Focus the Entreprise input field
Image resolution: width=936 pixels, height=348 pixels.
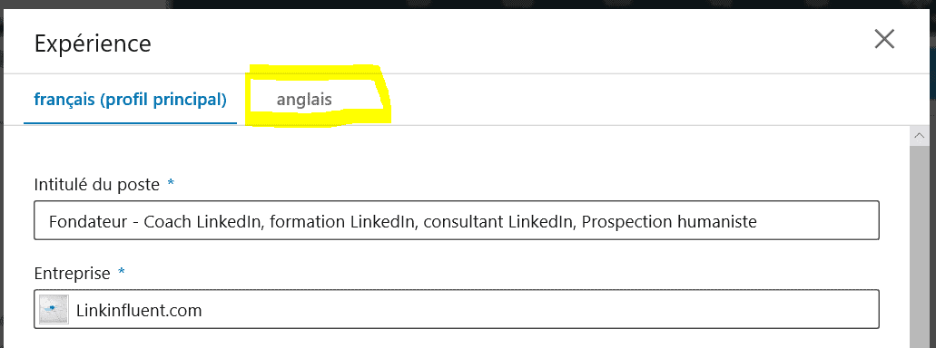pos(456,309)
